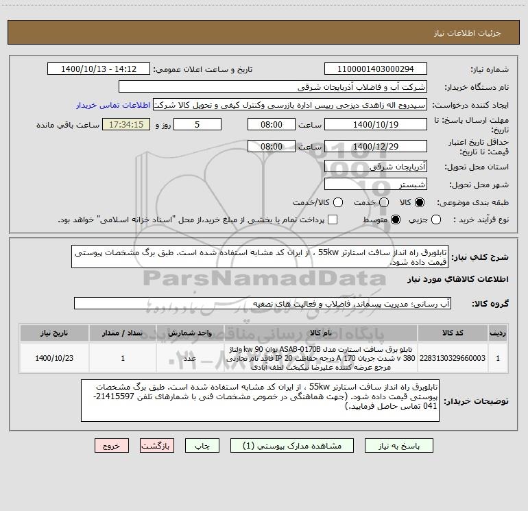Click the تعداد / مقدار column header
528x511 pixels.
(x=123, y=333)
